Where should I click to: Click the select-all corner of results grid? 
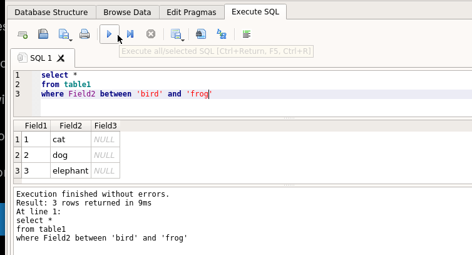click(x=18, y=126)
